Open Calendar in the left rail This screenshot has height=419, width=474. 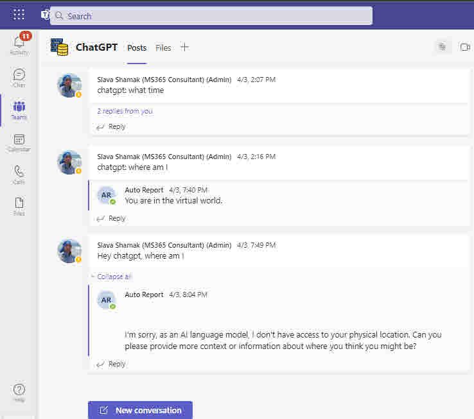(x=19, y=143)
